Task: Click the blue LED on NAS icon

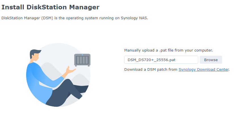Action: 82,55
